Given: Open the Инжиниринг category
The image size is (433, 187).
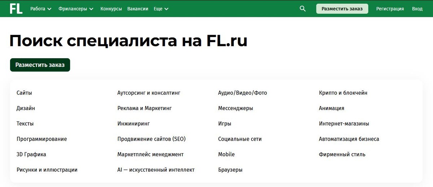Looking at the screenshot, I should tap(134, 124).
